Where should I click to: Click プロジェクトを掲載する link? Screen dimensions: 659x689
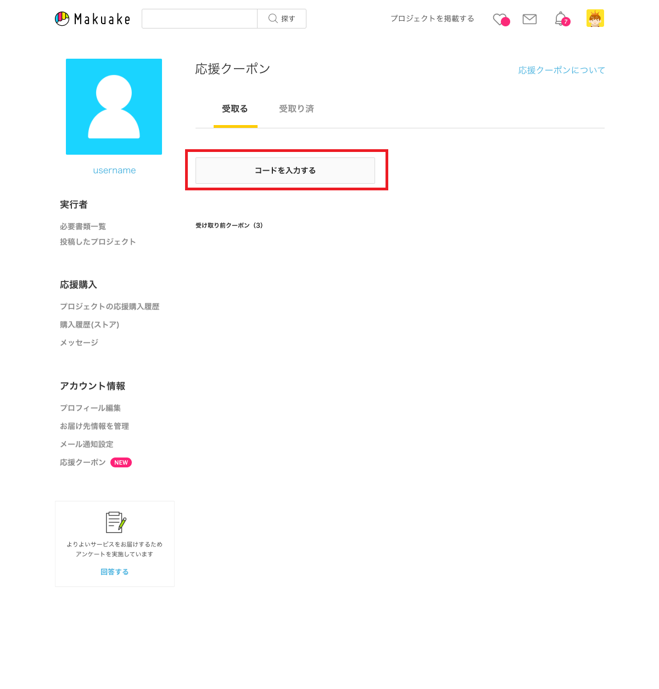[x=432, y=19]
